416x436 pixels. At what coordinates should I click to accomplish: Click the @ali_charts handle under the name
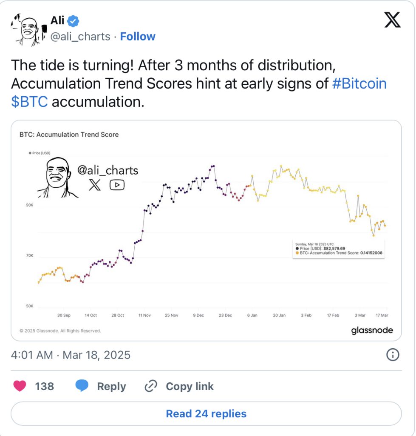coord(80,37)
